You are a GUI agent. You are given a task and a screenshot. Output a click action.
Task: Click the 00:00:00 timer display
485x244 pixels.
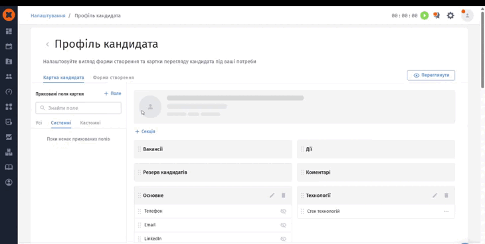click(x=405, y=16)
